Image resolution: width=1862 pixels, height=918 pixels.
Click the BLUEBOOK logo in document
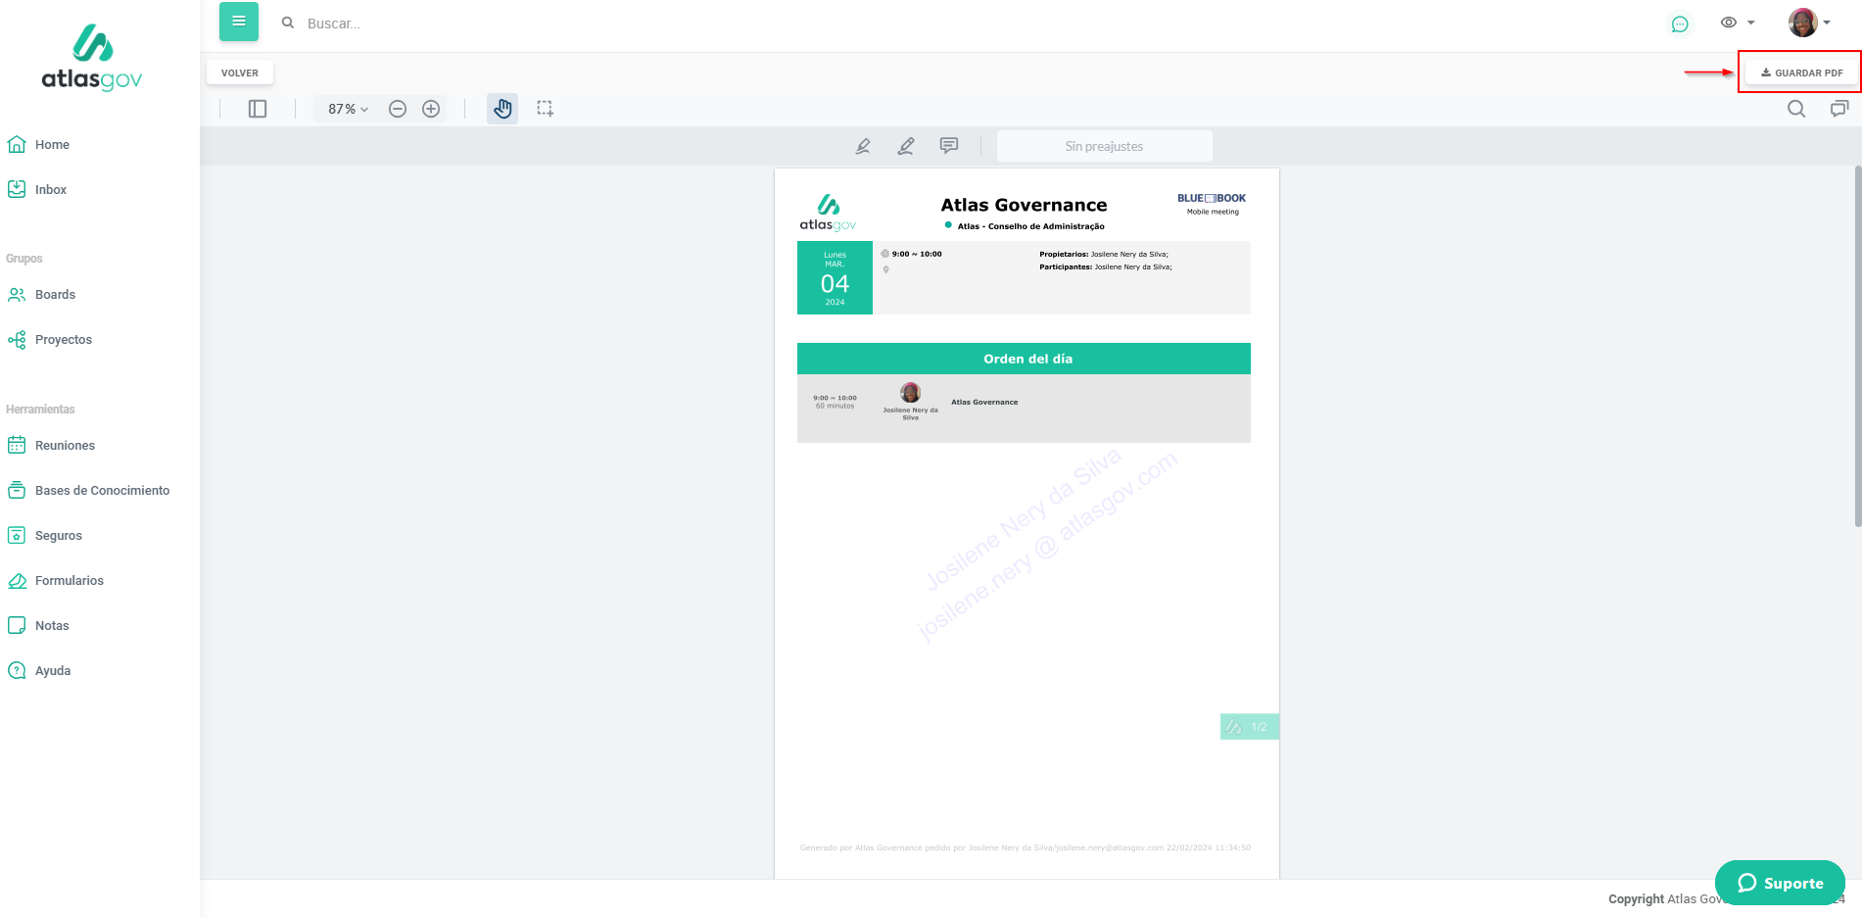point(1212,199)
